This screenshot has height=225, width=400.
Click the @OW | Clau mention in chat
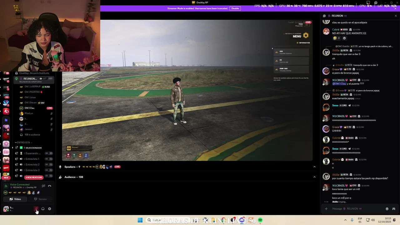point(339,84)
